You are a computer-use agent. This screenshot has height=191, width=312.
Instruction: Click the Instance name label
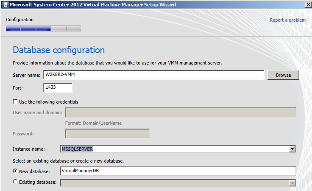(x=29, y=149)
